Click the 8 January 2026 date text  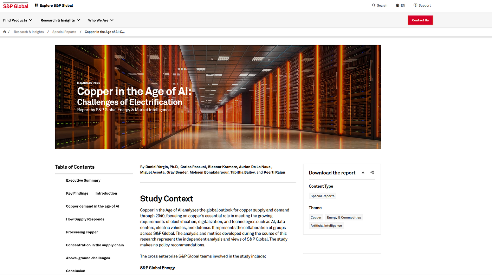[89, 83]
